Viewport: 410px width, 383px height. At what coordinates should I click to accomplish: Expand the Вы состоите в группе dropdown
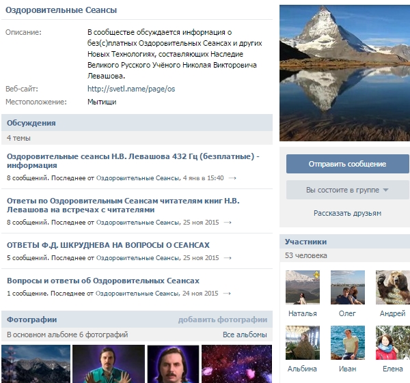[348, 190]
